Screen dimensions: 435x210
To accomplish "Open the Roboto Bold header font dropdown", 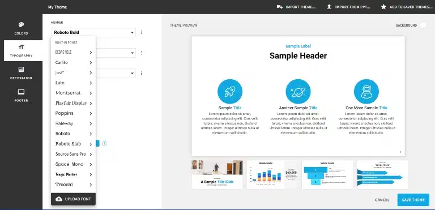I will 93,32.
